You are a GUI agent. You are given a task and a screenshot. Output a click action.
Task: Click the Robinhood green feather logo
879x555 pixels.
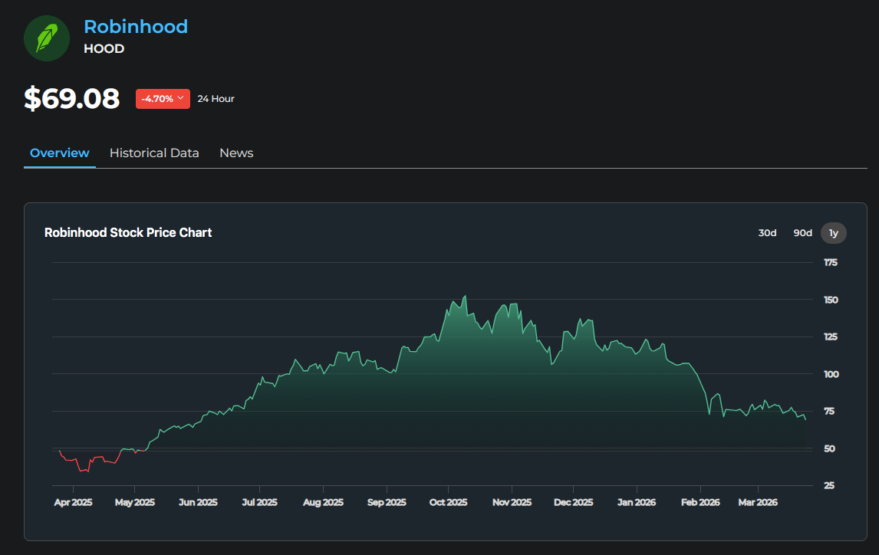tap(47, 38)
